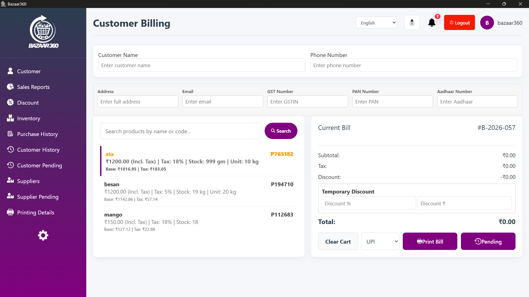Mark the bill as Pending
529x297 pixels.
pyautogui.click(x=488, y=241)
